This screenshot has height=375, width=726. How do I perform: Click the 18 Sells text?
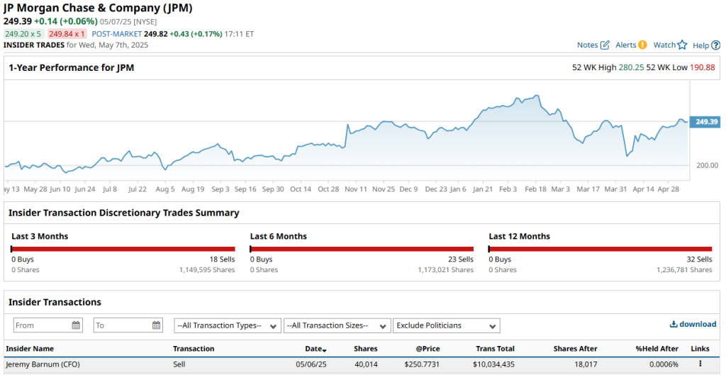pos(222,259)
